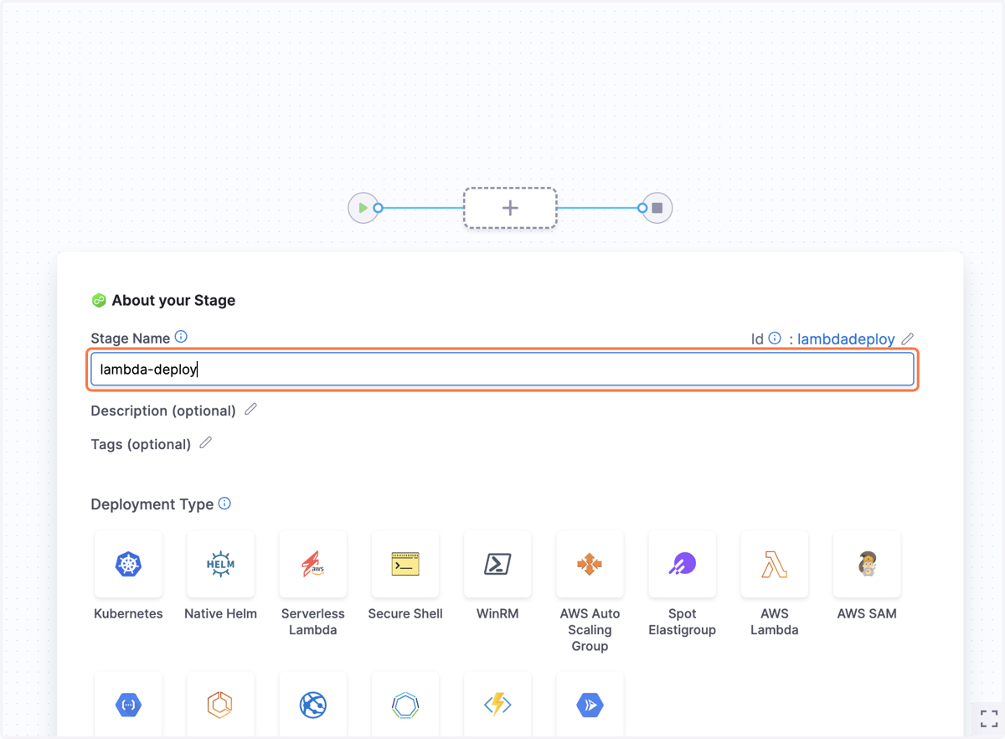Open the Deployment Type info tooltip

pyautogui.click(x=224, y=504)
